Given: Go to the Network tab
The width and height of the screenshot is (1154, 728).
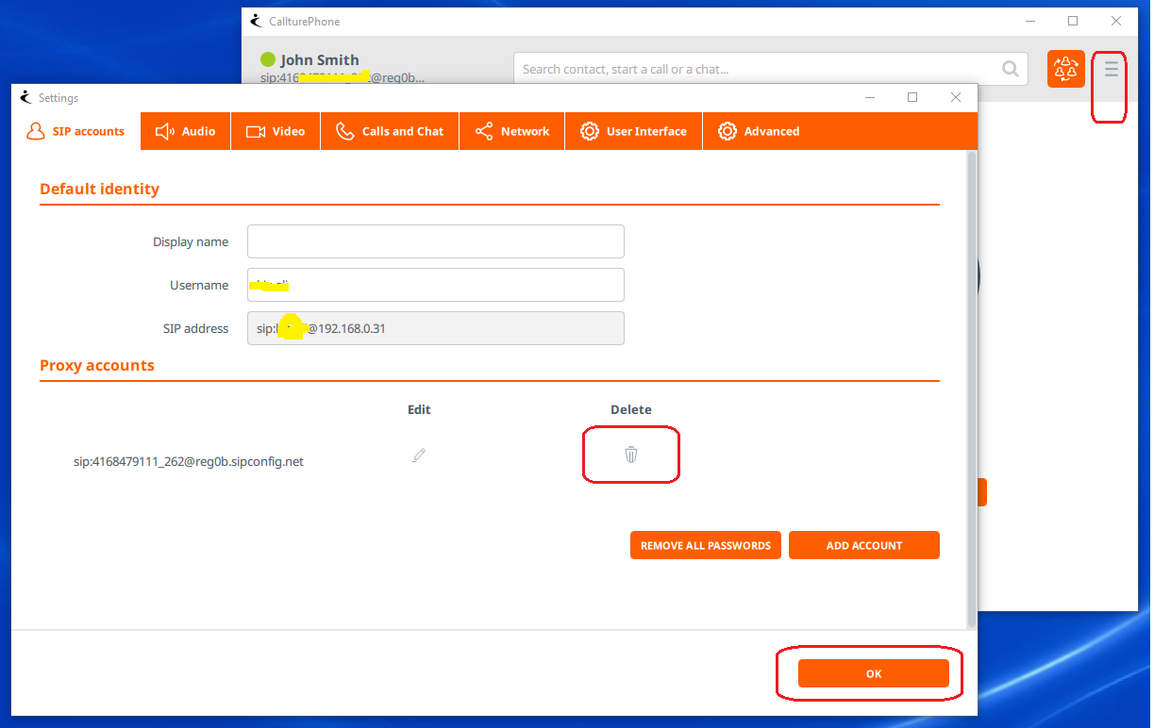Looking at the screenshot, I should (x=512, y=131).
